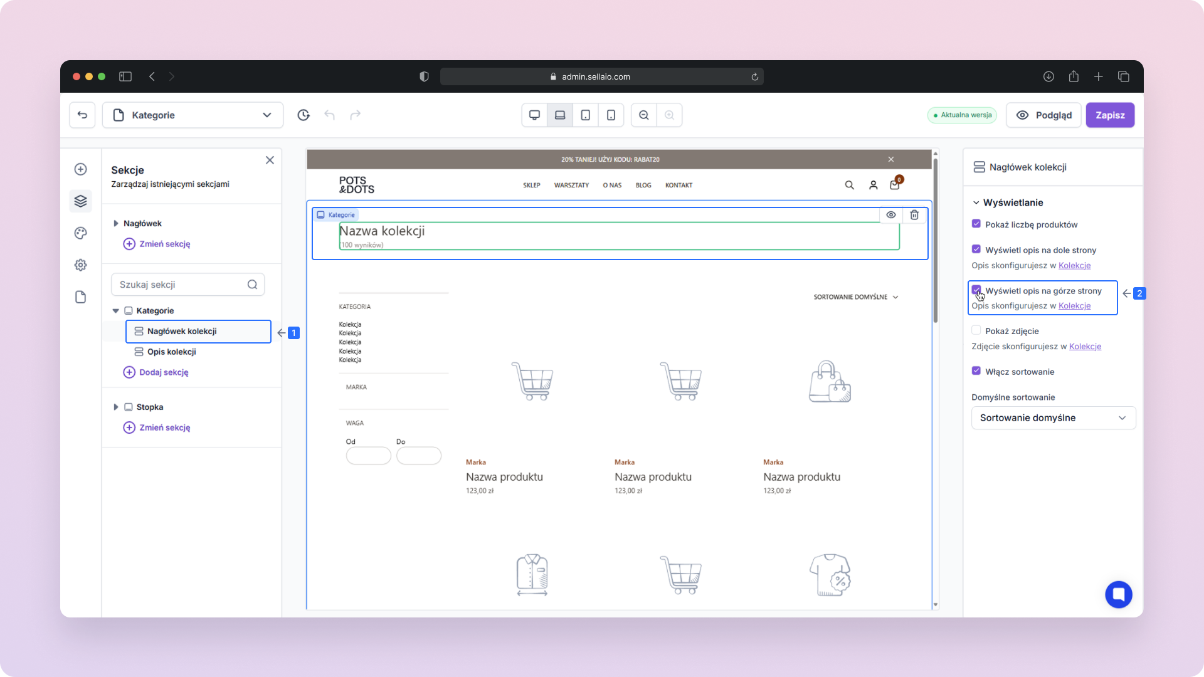
Task: Open settings gear in left sidebar
Action: (80, 265)
